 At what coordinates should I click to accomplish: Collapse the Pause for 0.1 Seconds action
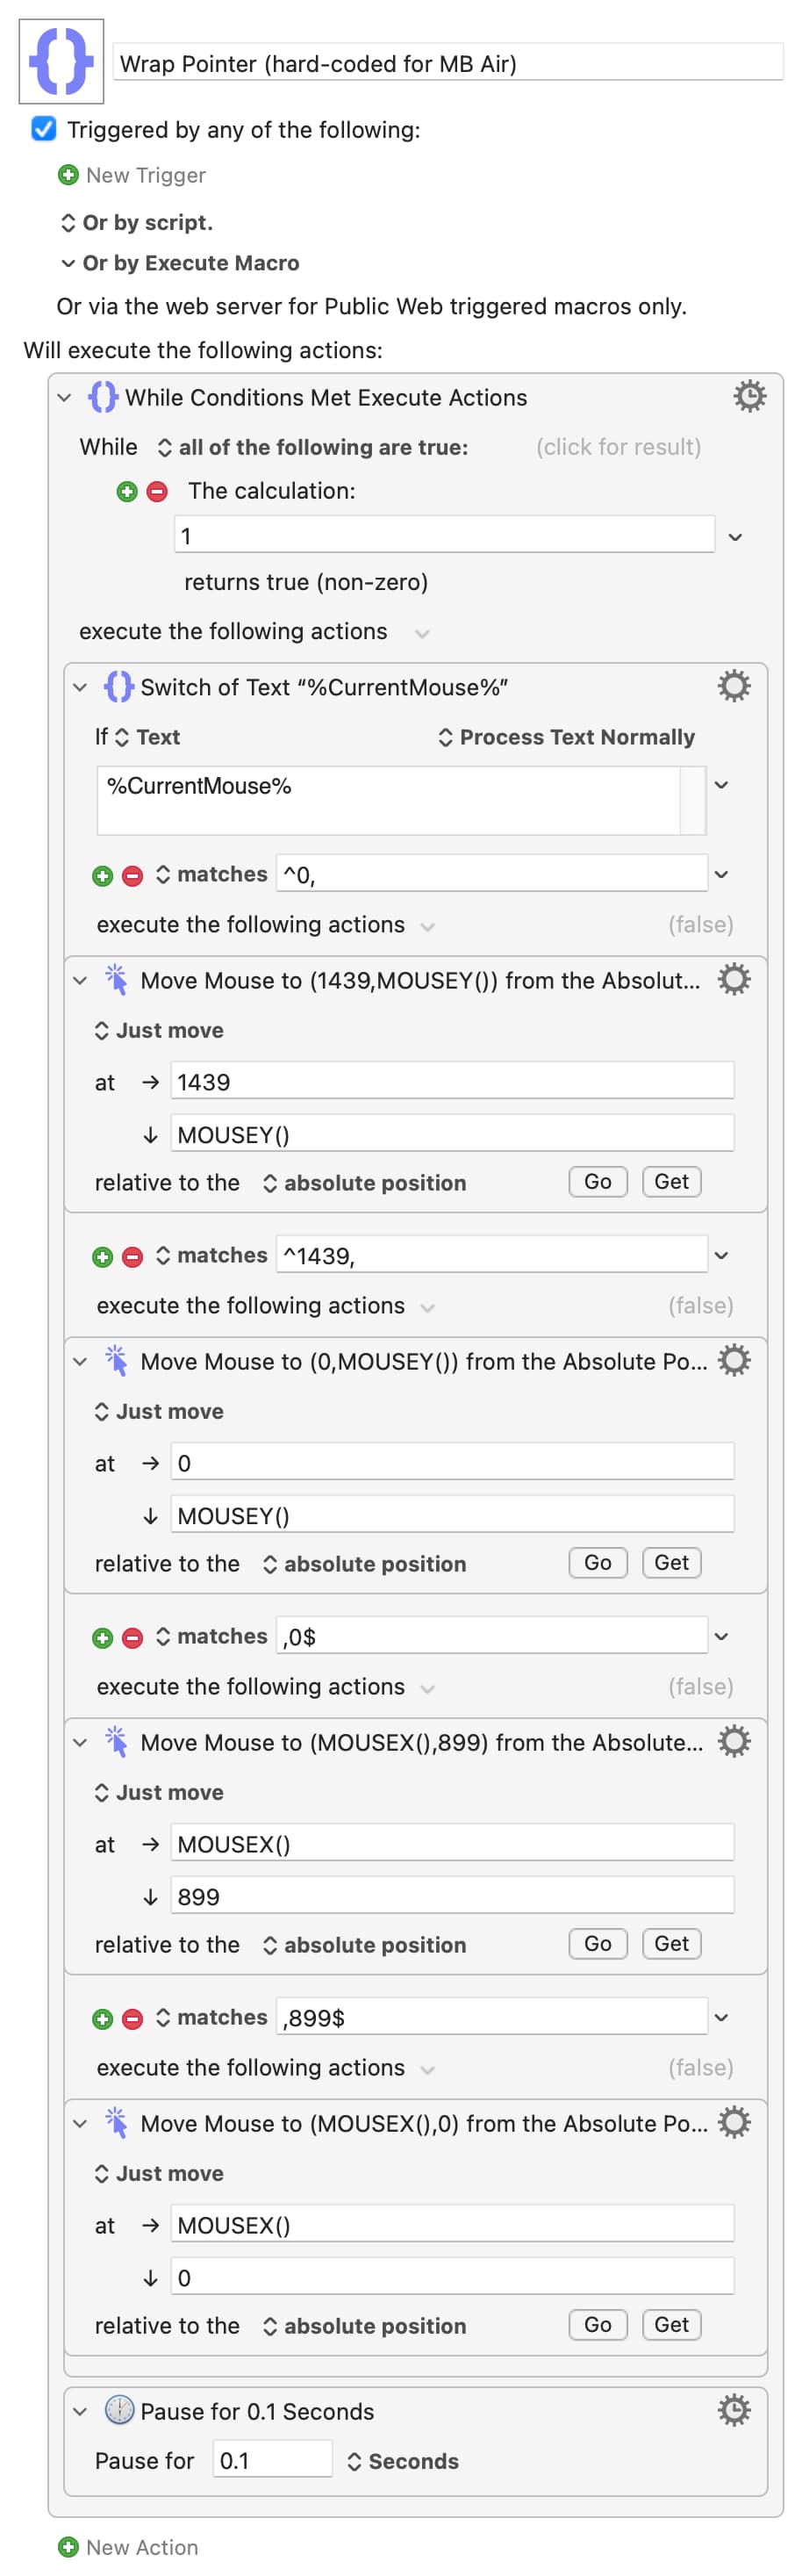point(80,2411)
